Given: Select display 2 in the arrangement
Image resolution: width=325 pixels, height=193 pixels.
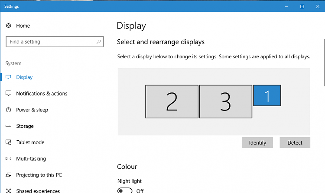Looking at the screenshot, I should point(172,101).
